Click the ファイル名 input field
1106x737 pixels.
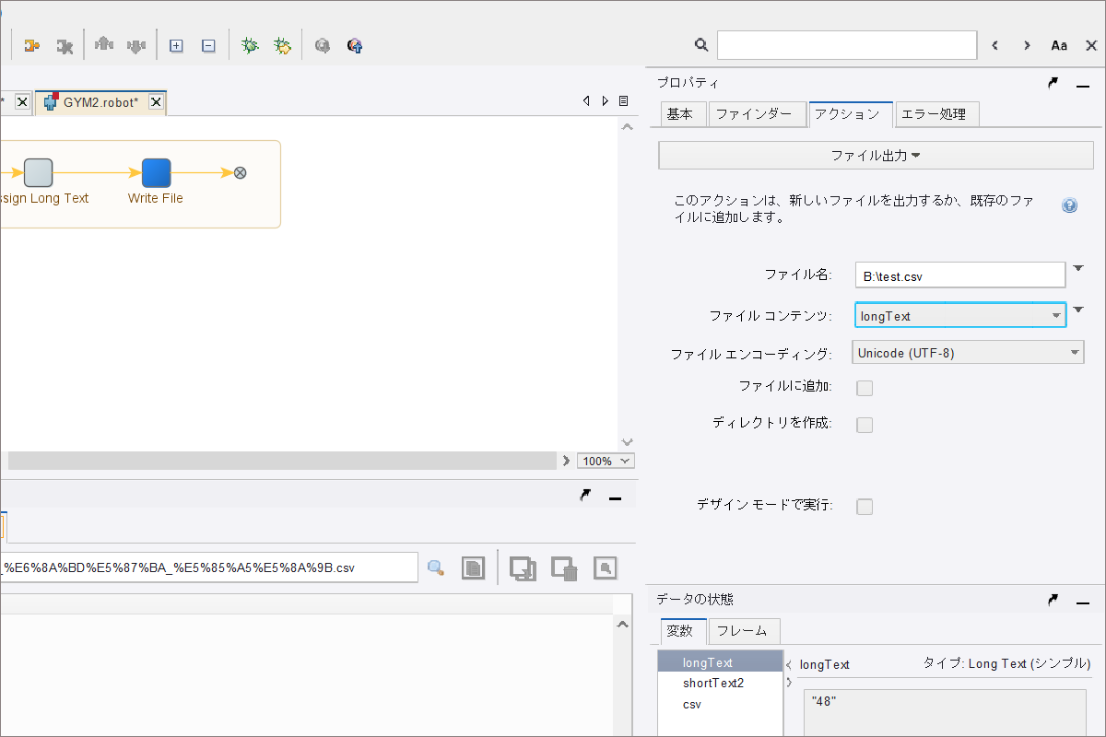click(x=960, y=275)
